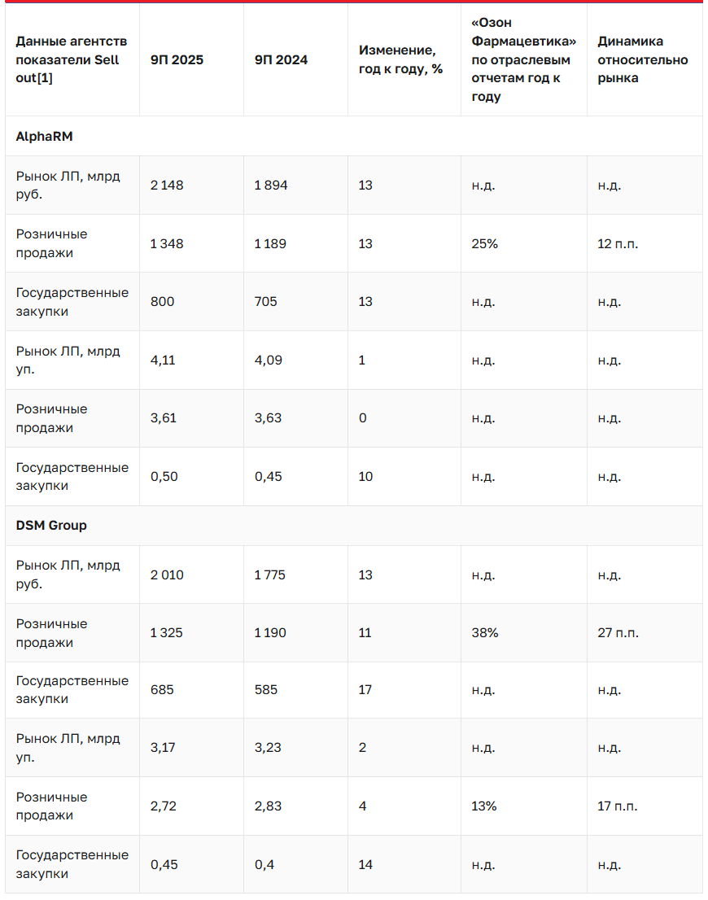Click the 13% Озон retail packages cell

(x=485, y=806)
